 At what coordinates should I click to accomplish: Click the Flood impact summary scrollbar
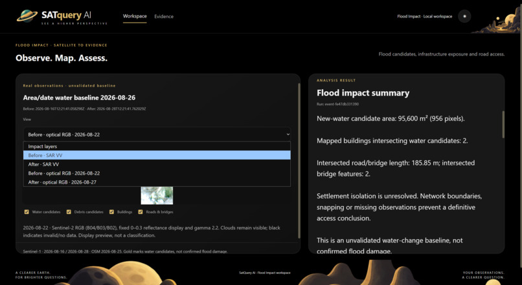pos(503,125)
